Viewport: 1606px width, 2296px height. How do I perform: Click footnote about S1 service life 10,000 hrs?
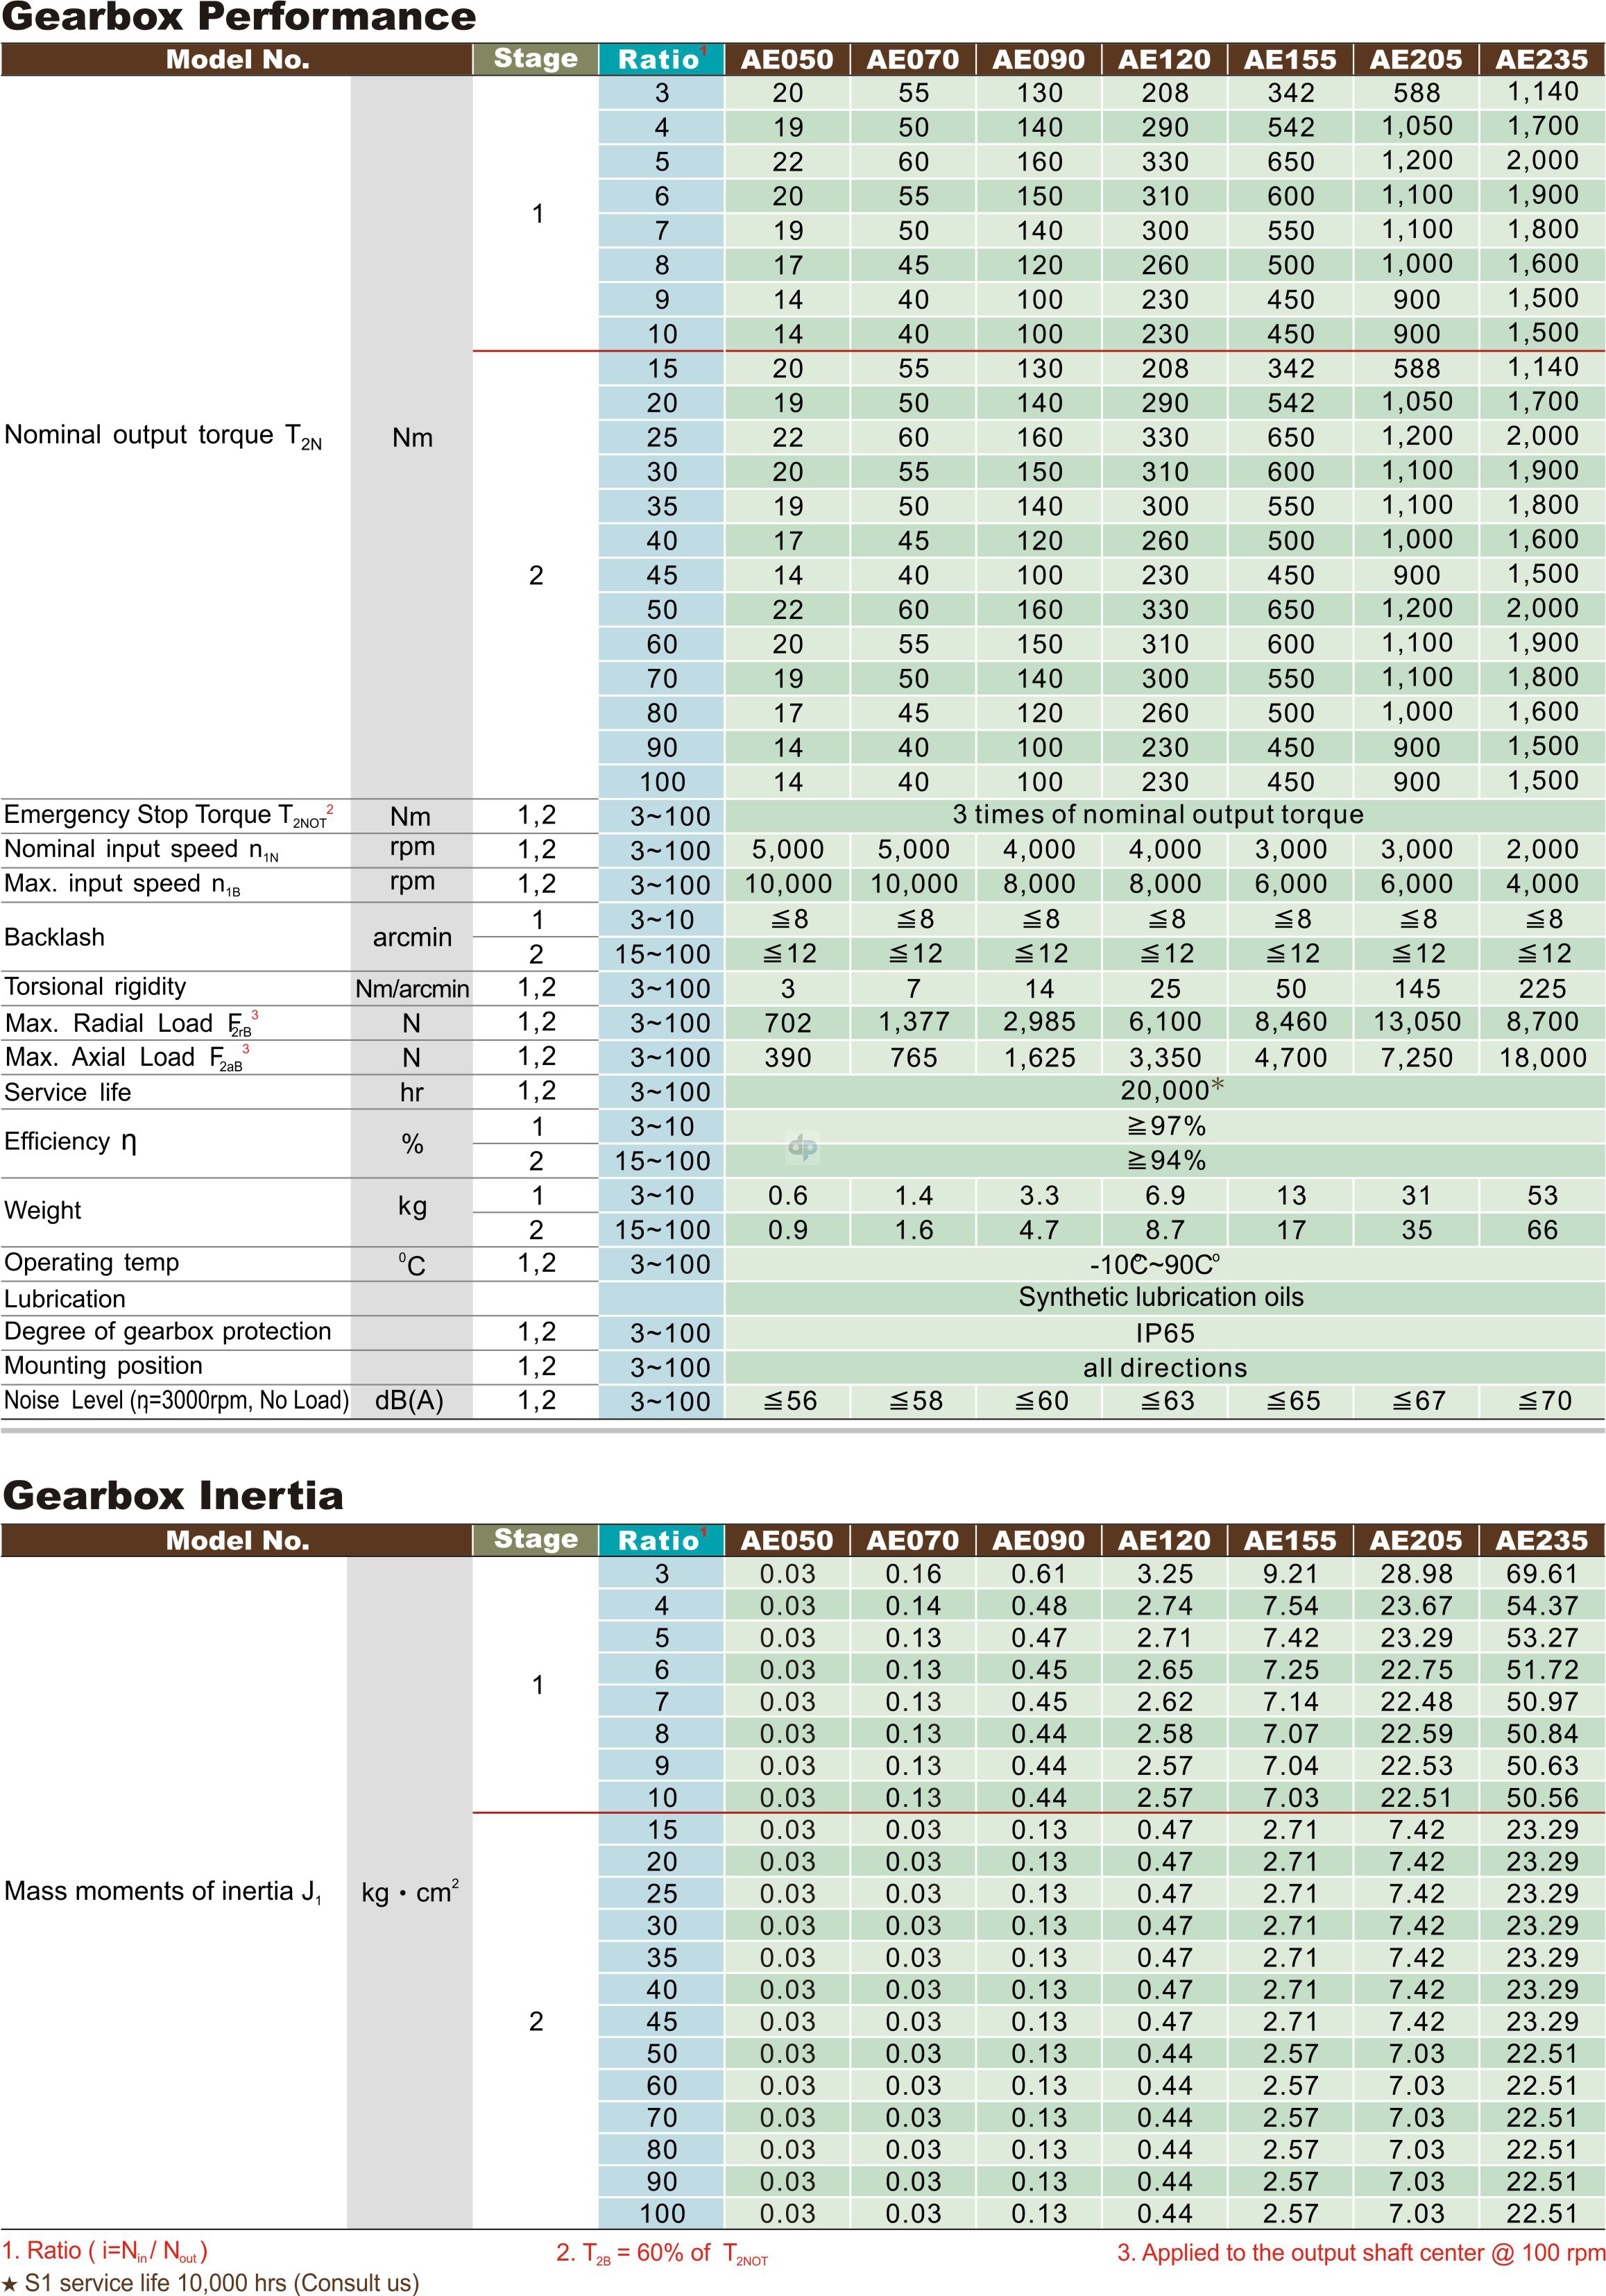[210, 2284]
